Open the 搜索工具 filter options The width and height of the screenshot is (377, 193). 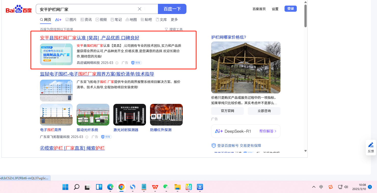(x=174, y=29)
